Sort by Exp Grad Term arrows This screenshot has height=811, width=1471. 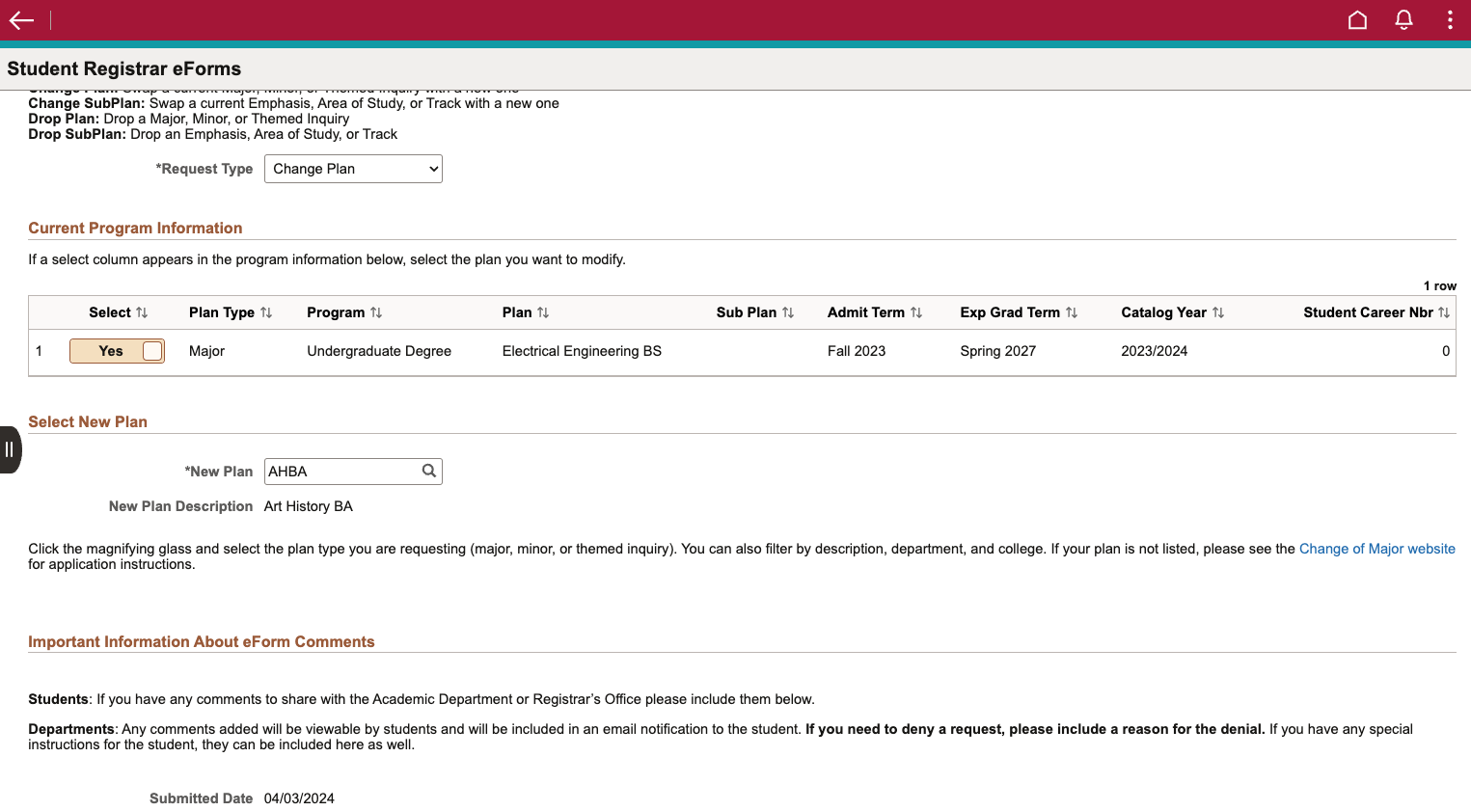tap(1072, 312)
